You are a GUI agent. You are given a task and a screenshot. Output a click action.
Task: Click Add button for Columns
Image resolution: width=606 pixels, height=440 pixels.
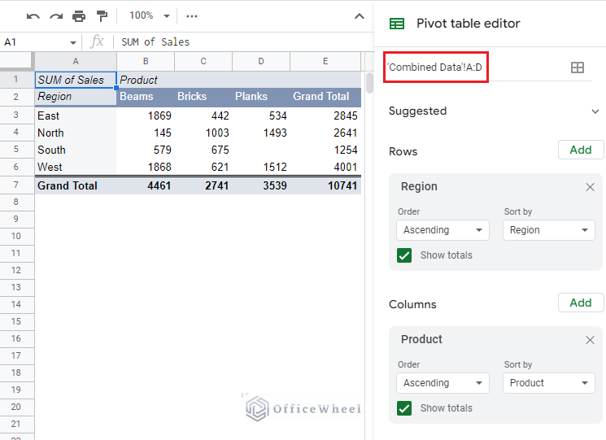(x=581, y=303)
